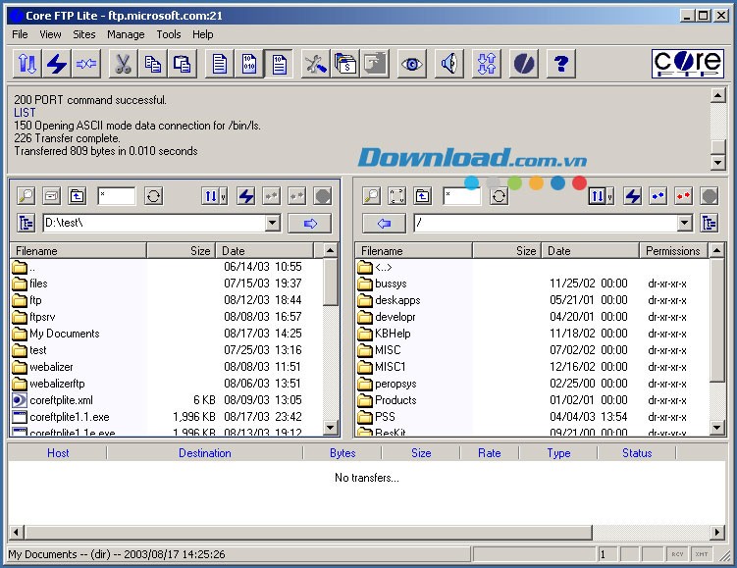This screenshot has width=737, height=568.
Task: Expand the remote path dropdown
Action: 685,223
